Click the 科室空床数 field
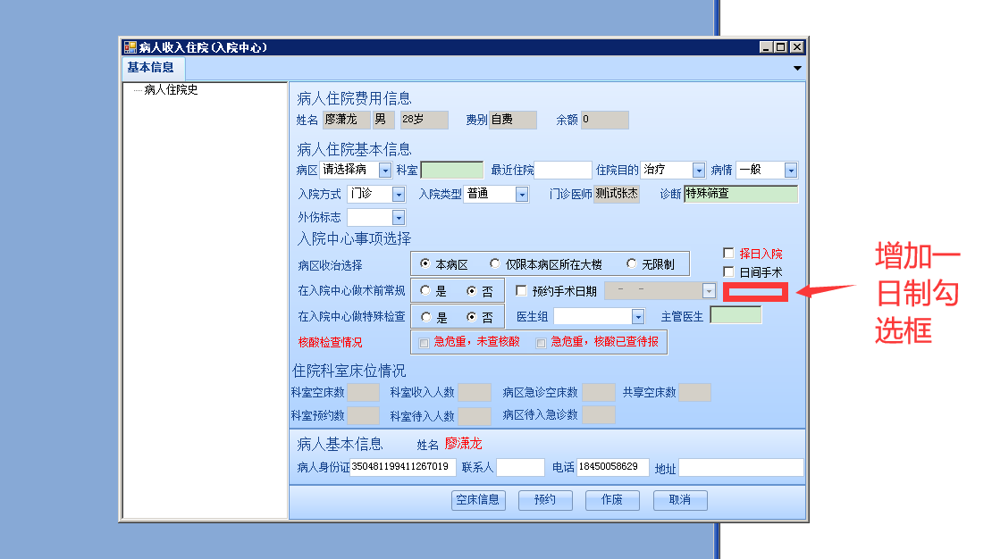The image size is (992, 559). [364, 393]
